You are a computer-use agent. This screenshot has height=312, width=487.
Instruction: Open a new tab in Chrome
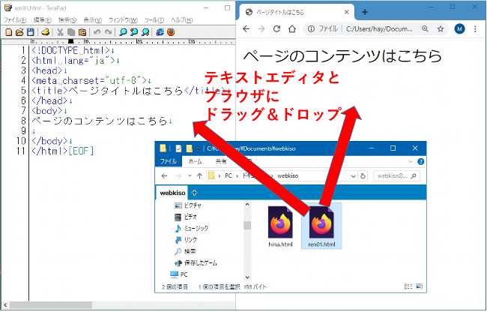[365, 11]
